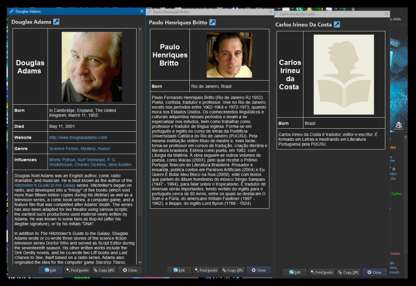
Task: Close Carlos Irineu Da Costa window via title bar X
Action: coord(386,14)
